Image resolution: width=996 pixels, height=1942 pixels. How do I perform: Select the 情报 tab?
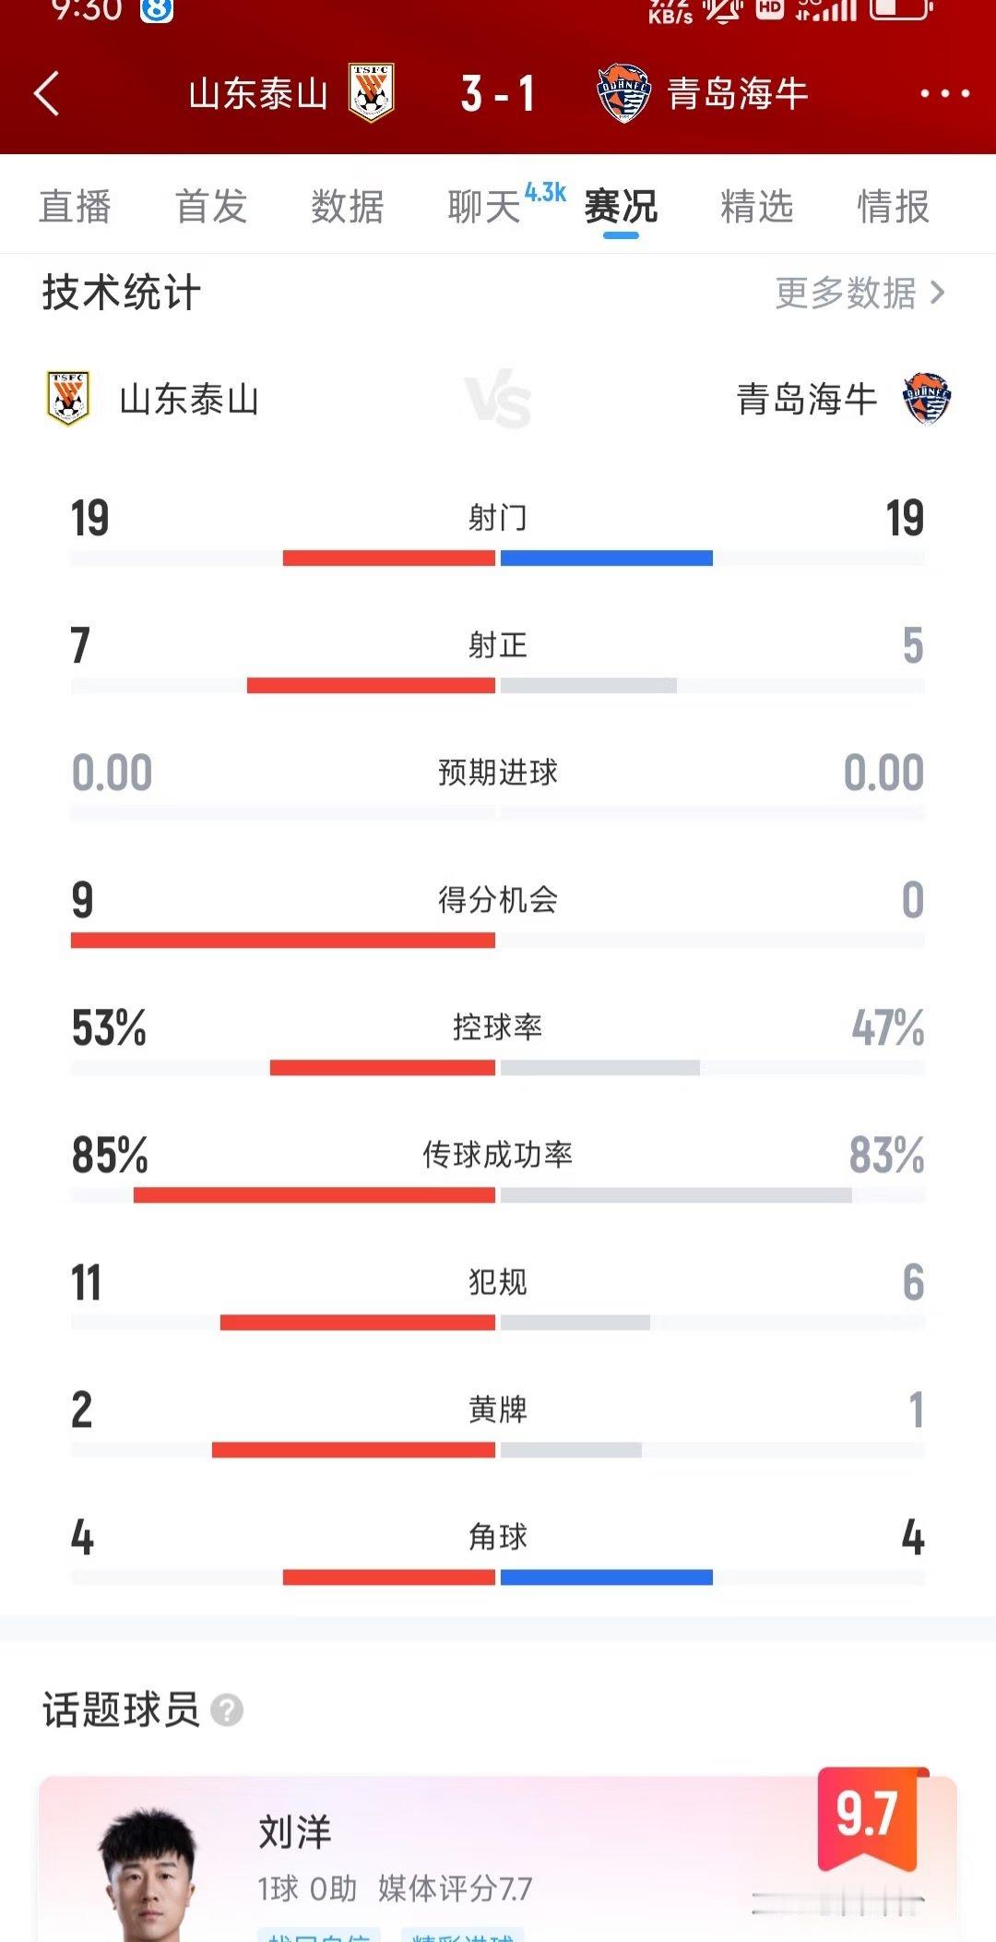tap(894, 206)
